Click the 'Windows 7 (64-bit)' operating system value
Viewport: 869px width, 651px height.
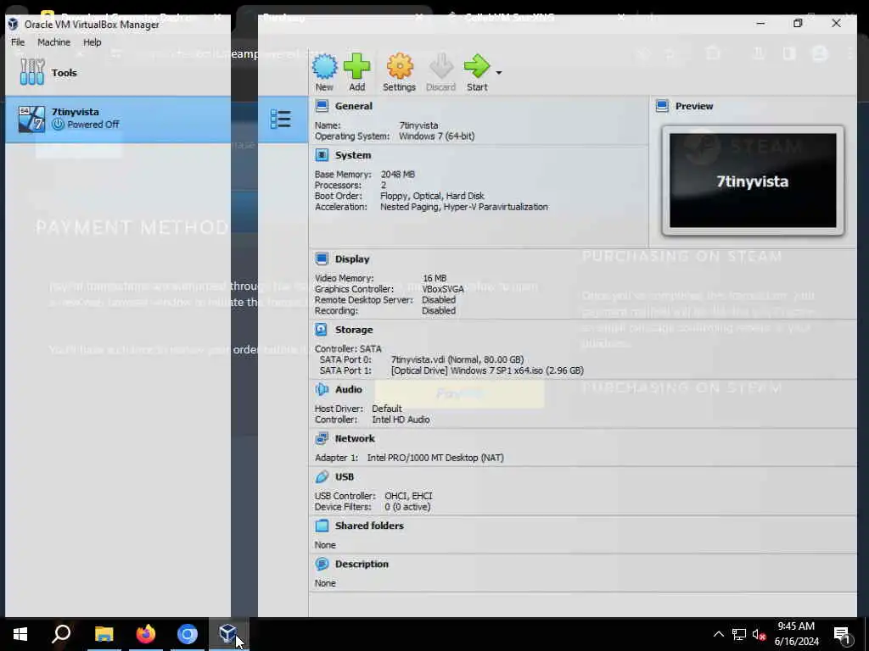coord(437,136)
